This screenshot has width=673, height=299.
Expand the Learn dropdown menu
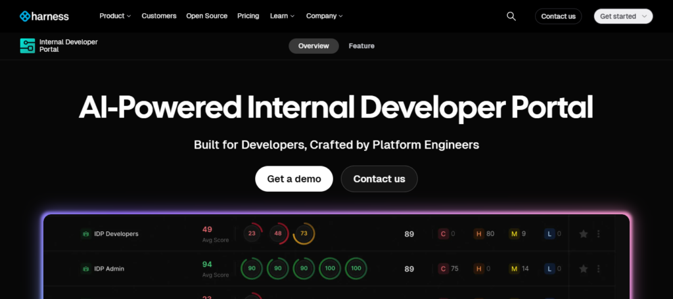click(x=282, y=16)
